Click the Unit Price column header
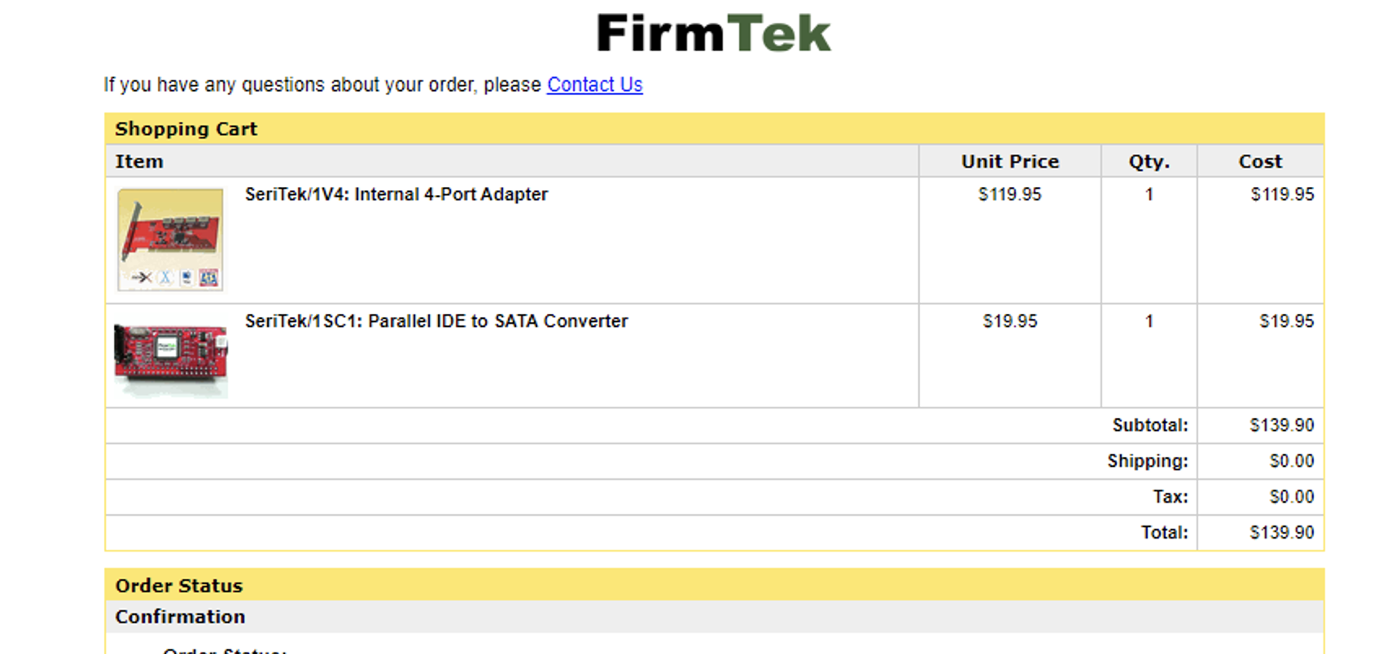 click(x=1009, y=161)
